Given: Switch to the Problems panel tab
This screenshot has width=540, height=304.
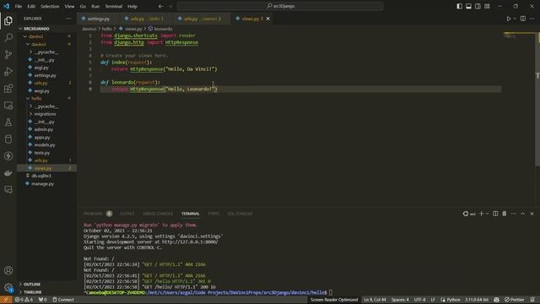Looking at the screenshot, I should coord(98,214).
